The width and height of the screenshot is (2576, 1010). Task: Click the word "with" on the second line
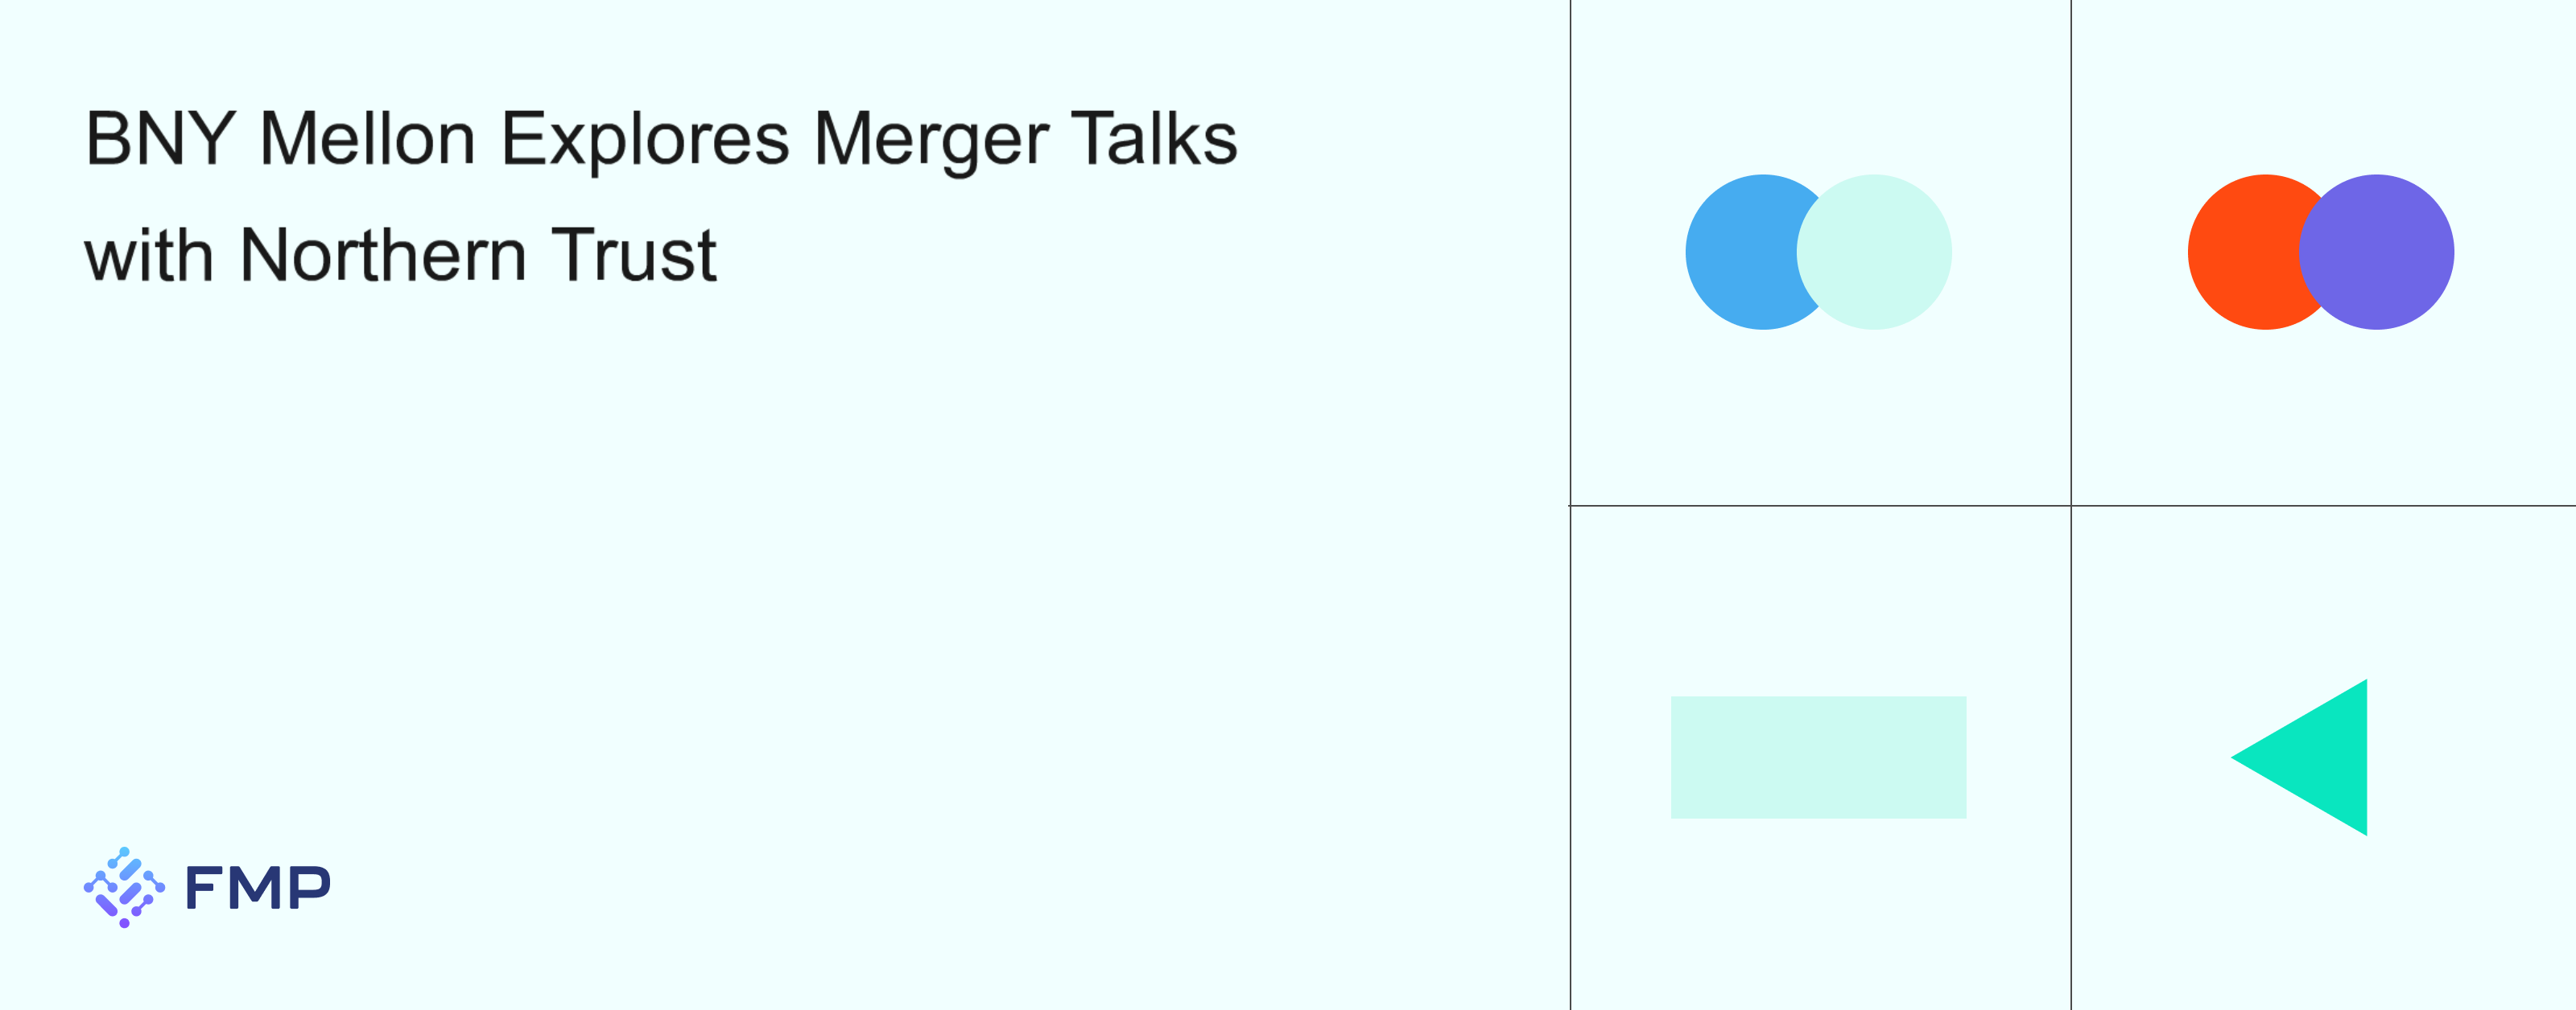149,256
